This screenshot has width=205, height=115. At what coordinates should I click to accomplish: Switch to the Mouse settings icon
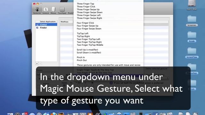[53, 10]
